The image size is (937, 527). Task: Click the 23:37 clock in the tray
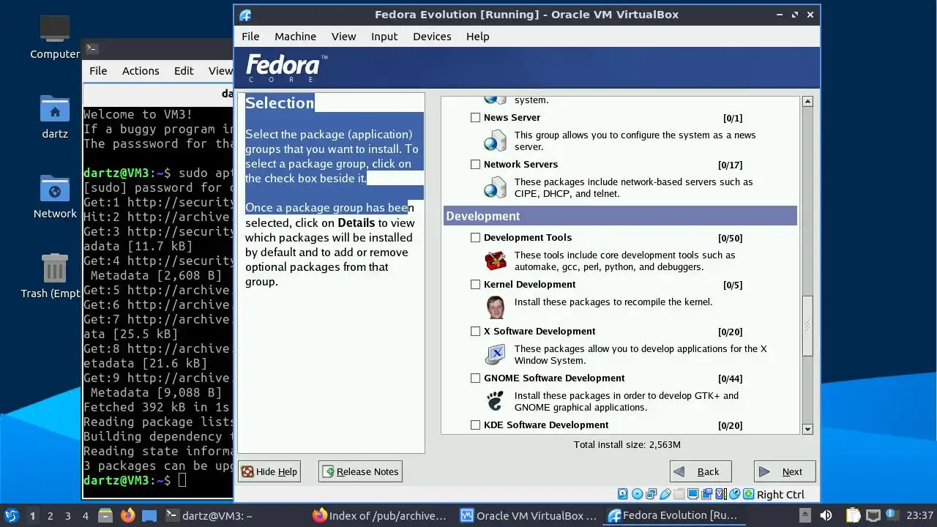(x=920, y=515)
